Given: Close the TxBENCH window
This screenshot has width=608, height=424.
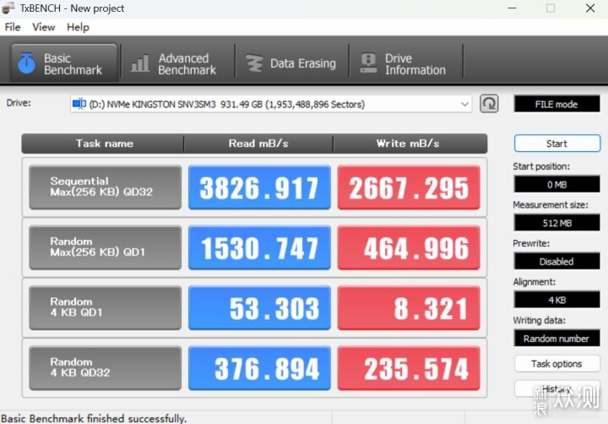Looking at the screenshot, I should tap(590, 8).
